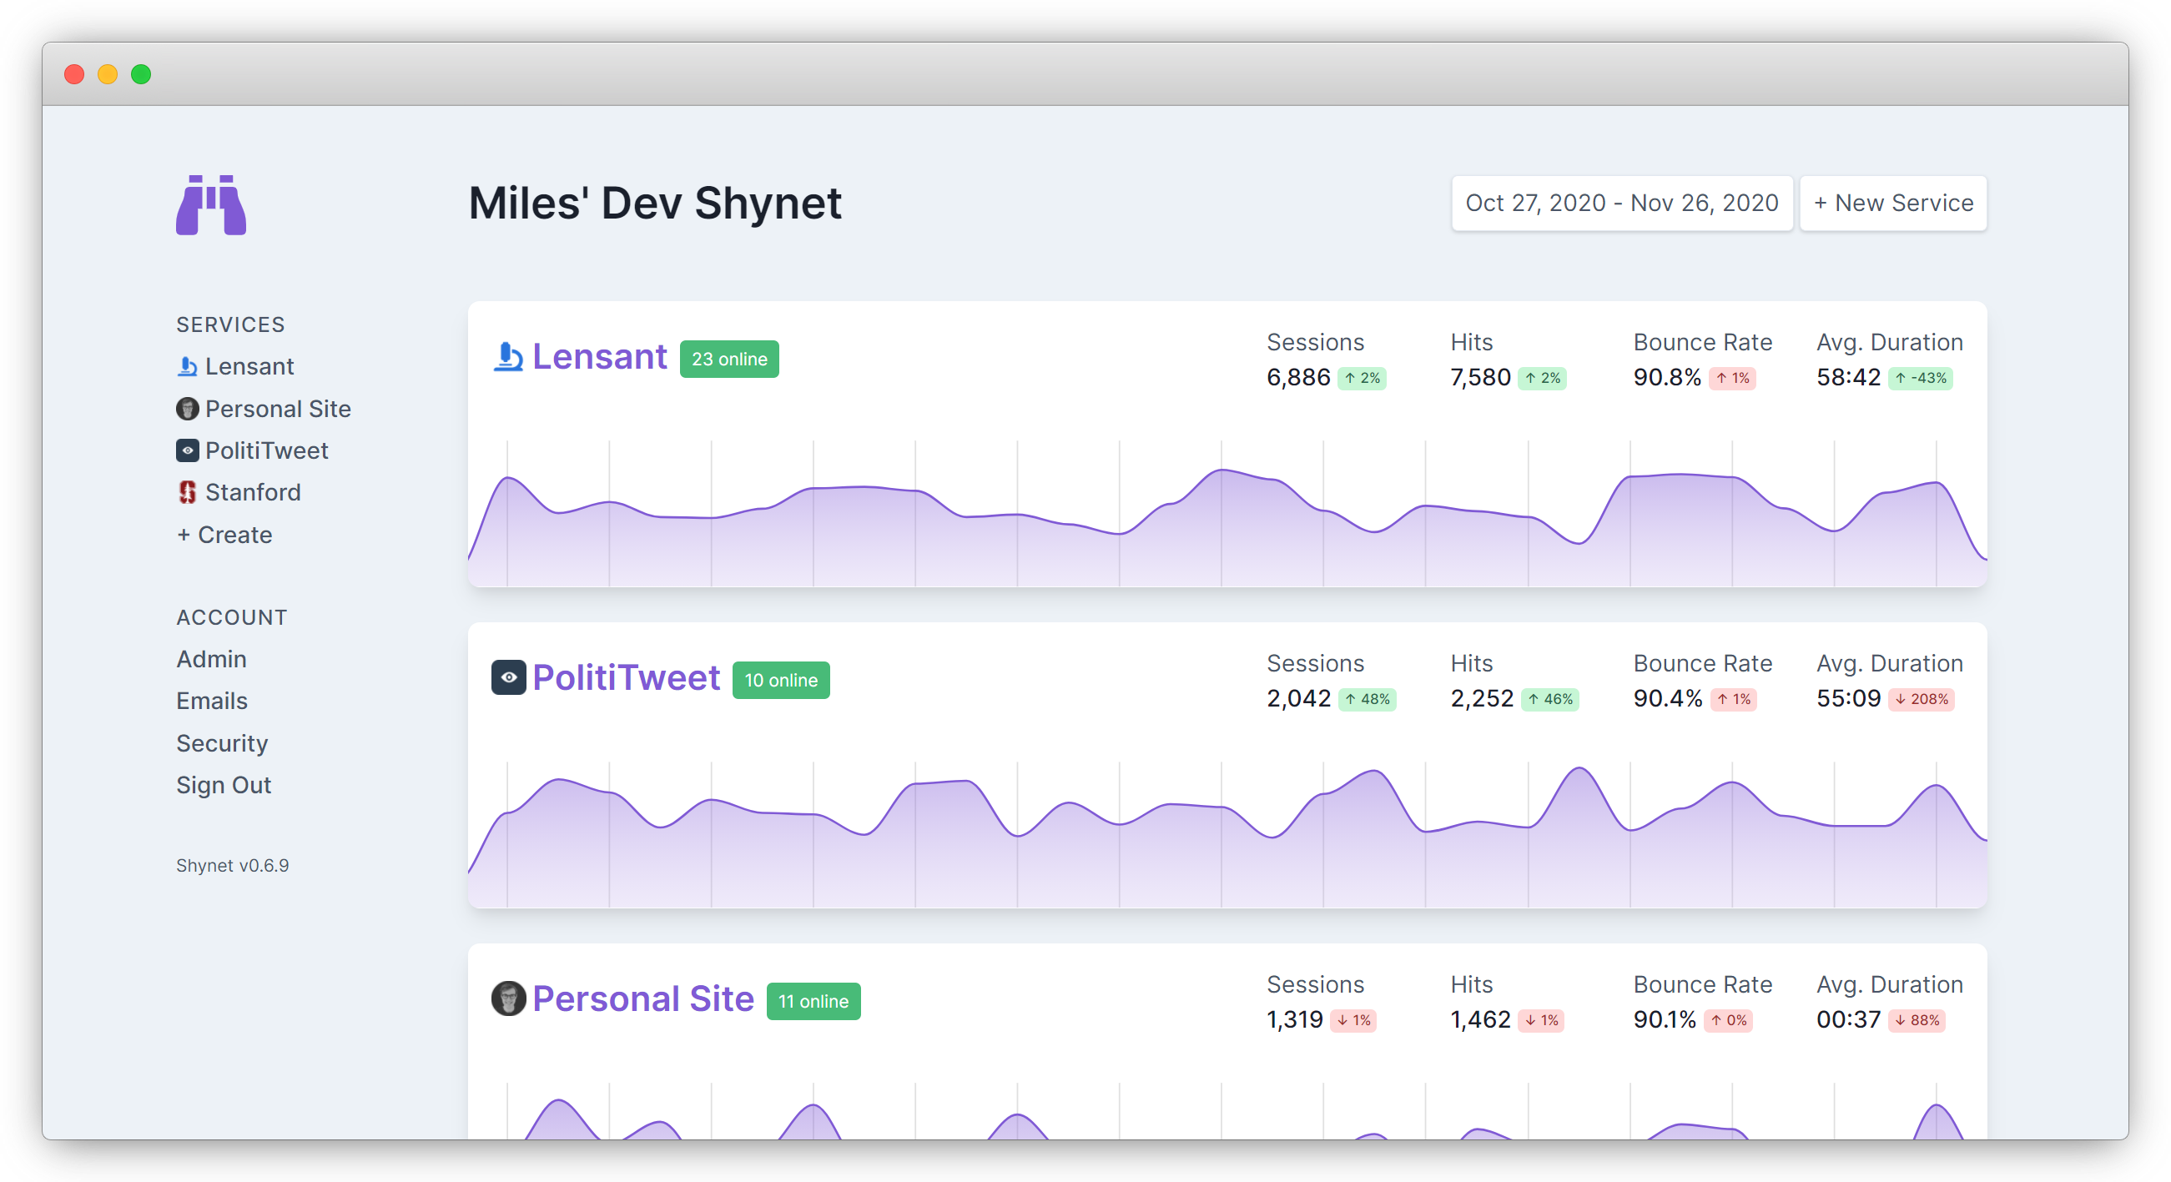
Task: Click the 10 online badge for PolitiTweet
Action: 780,680
